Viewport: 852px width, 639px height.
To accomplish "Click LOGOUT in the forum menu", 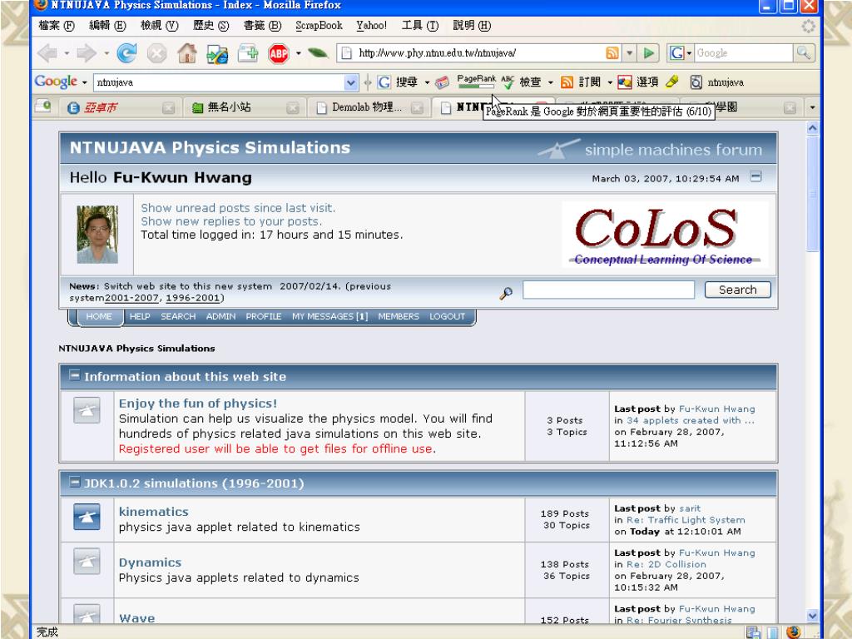I will point(447,316).
